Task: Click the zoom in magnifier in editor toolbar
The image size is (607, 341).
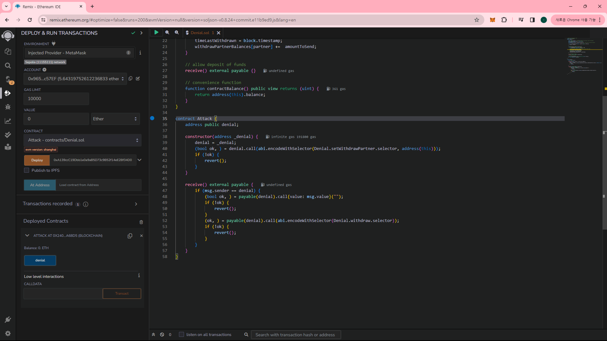Action: [x=177, y=32]
